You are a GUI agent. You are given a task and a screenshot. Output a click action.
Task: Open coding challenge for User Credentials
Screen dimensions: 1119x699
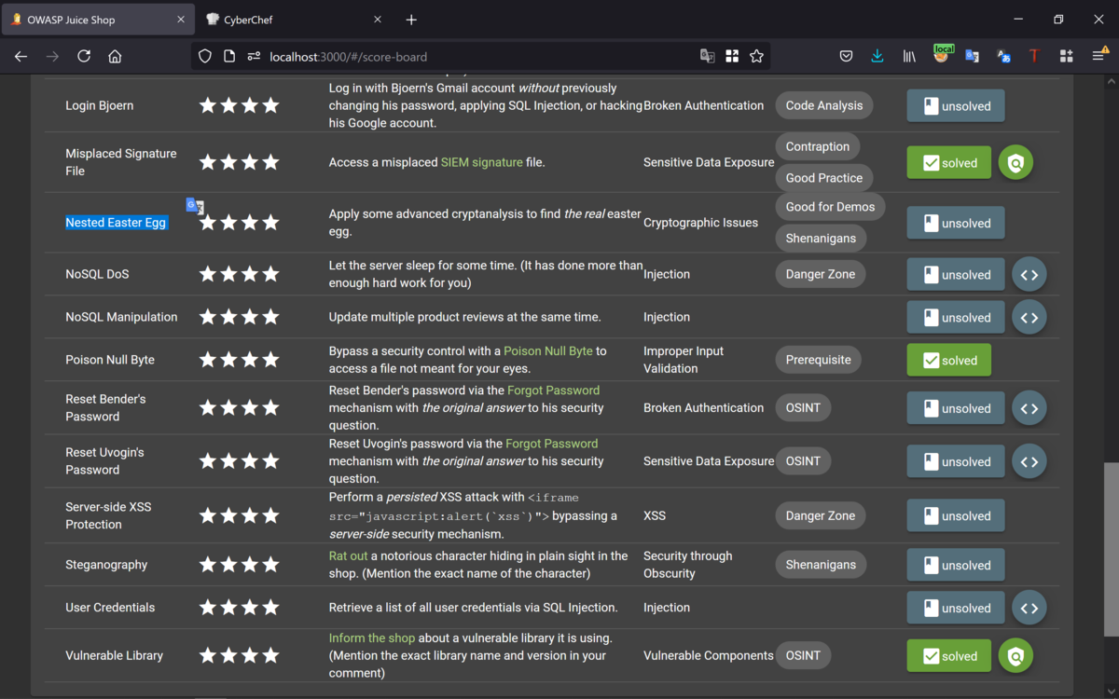pyautogui.click(x=1029, y=609)
